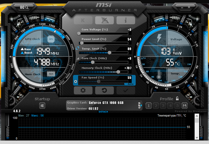The image size is (209, 144).
Task: Click the Core Clock +0 value field
Action: [x=129, y=58]
